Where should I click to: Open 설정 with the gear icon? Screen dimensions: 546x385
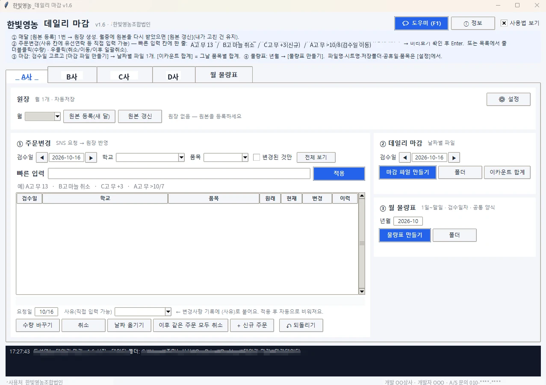[508, 99]
